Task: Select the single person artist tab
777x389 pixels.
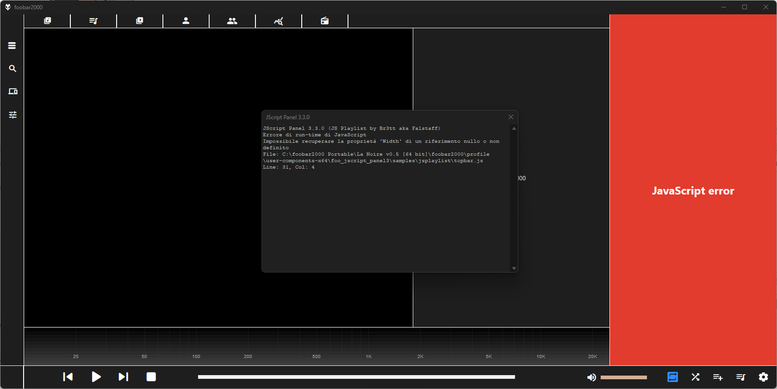Action: pos(186,21)
